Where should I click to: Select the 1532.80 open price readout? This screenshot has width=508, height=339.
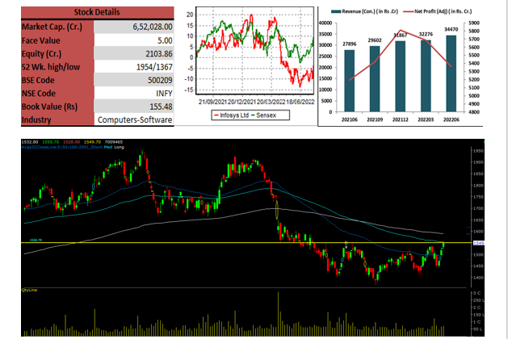click(30, 142)
